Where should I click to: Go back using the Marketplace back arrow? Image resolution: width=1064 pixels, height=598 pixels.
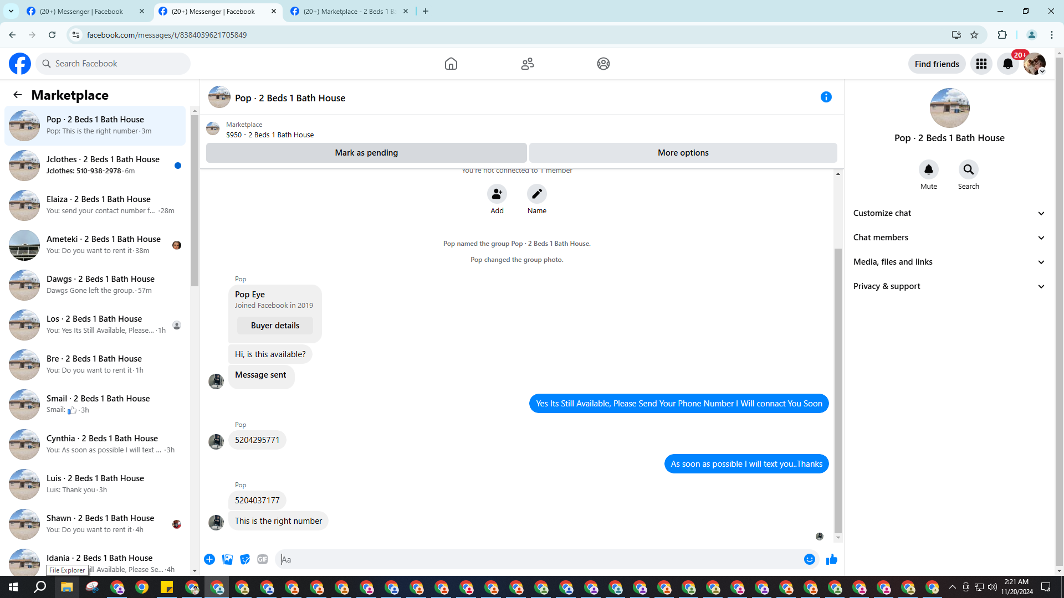pos(18,95)
